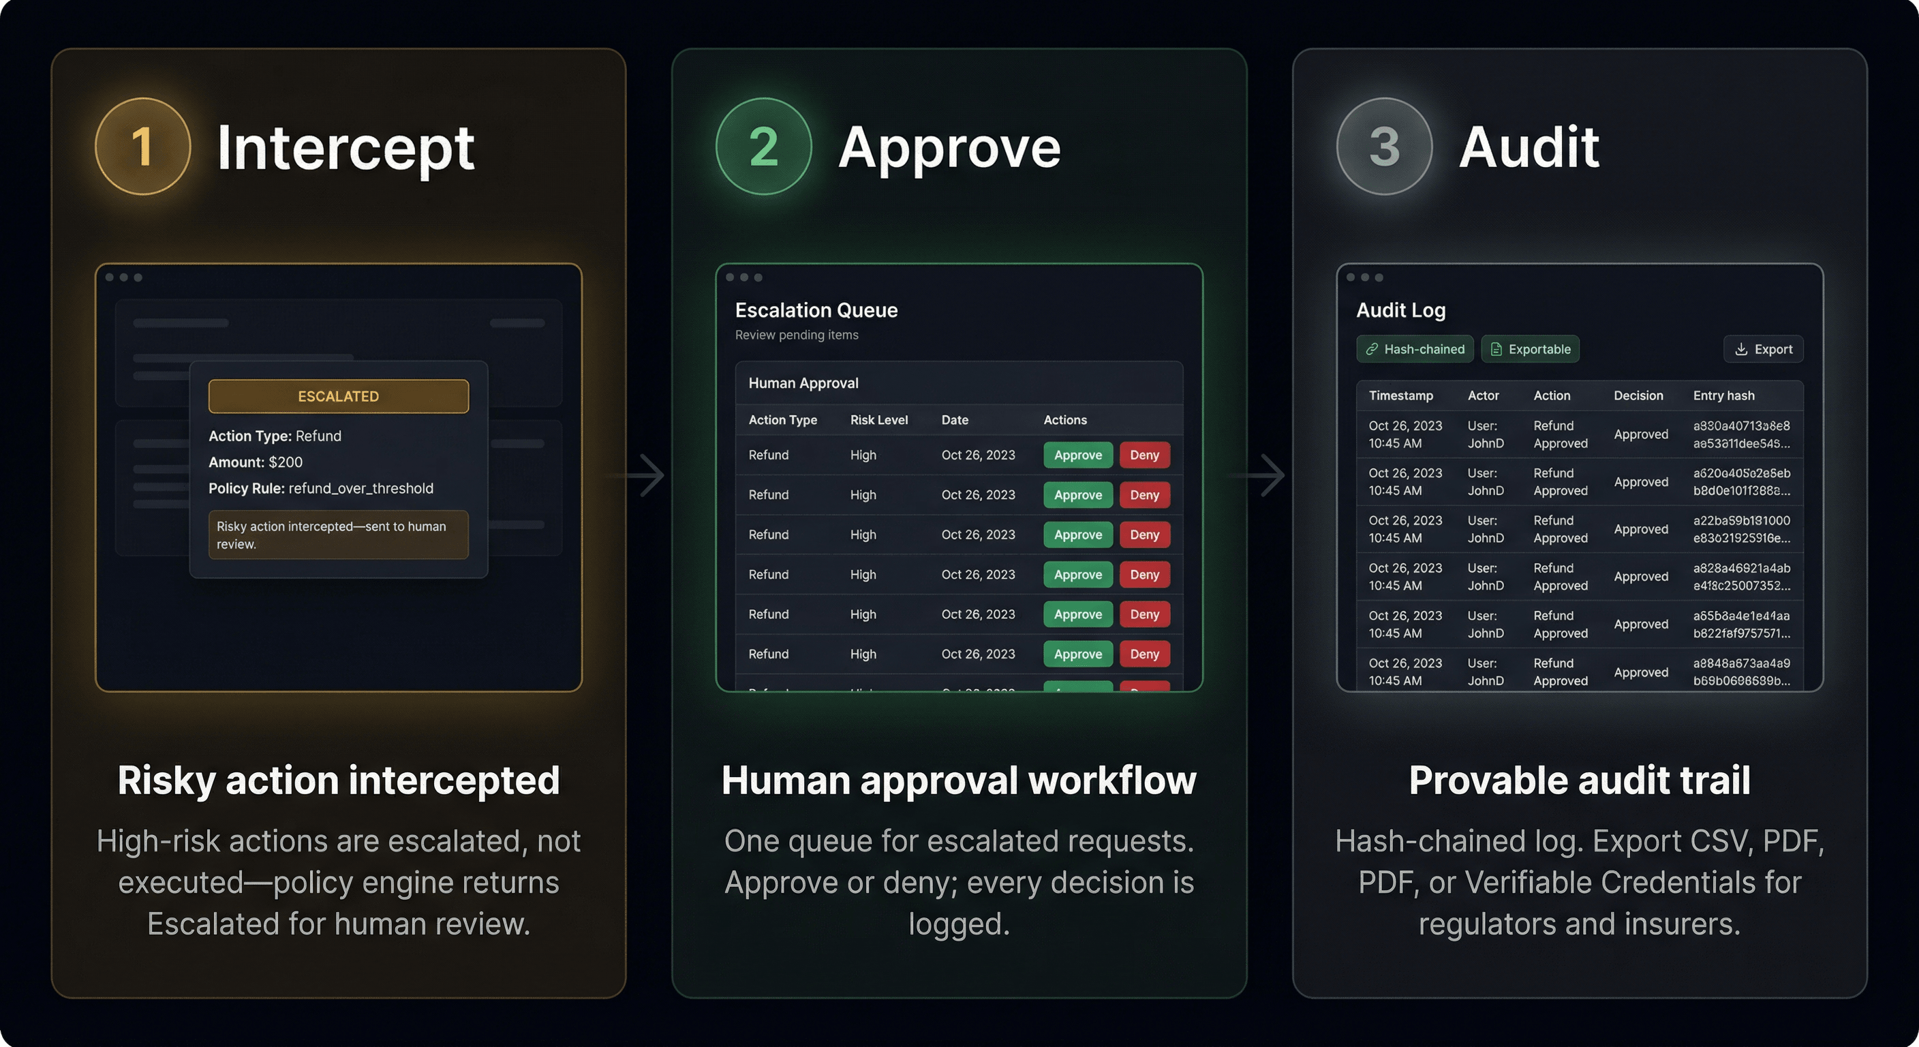Deny the last refund in the queue

click(1145, 654)
